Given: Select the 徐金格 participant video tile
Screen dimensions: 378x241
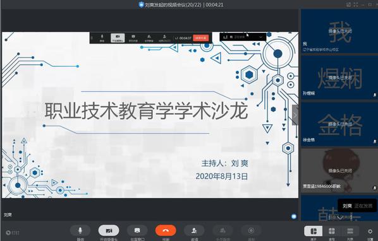Looking at the screenshot, I should tap(339, 124).
